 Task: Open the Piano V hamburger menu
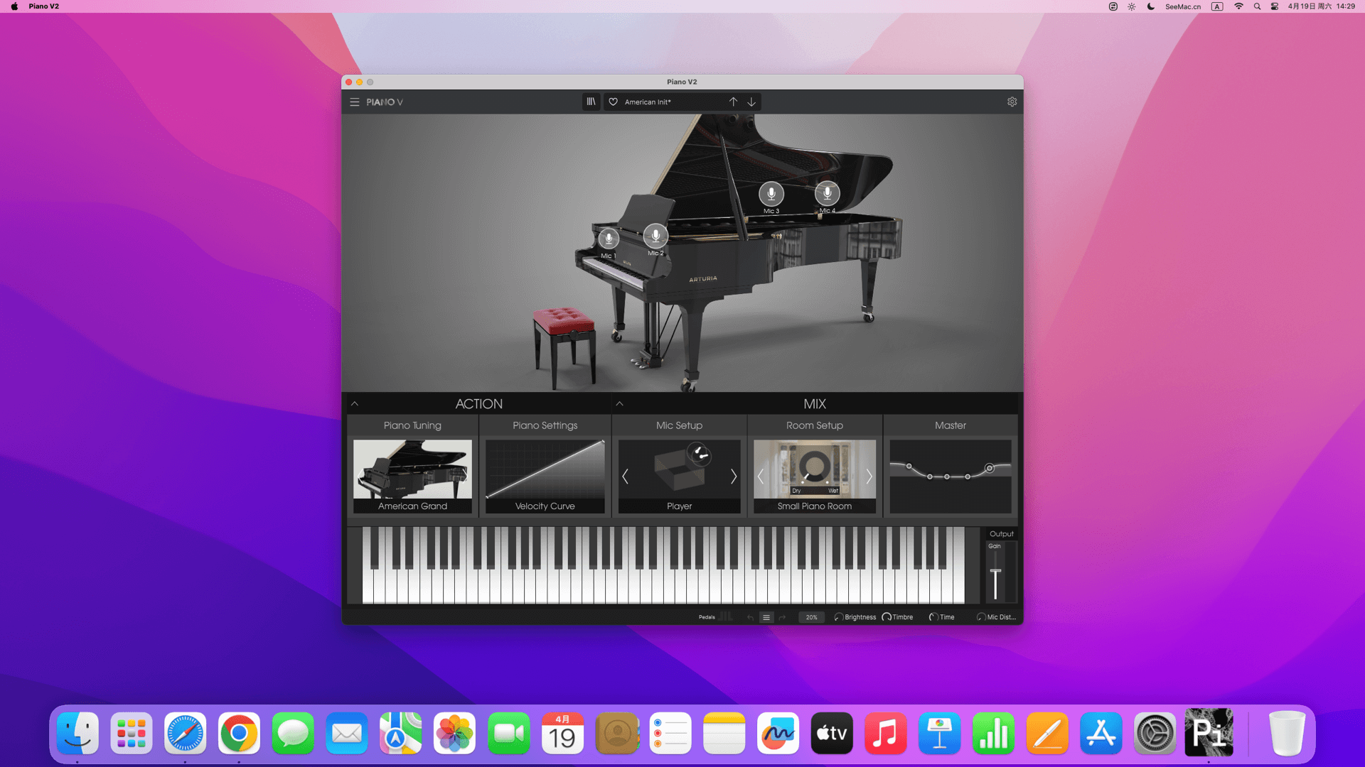tap(354, 102)
